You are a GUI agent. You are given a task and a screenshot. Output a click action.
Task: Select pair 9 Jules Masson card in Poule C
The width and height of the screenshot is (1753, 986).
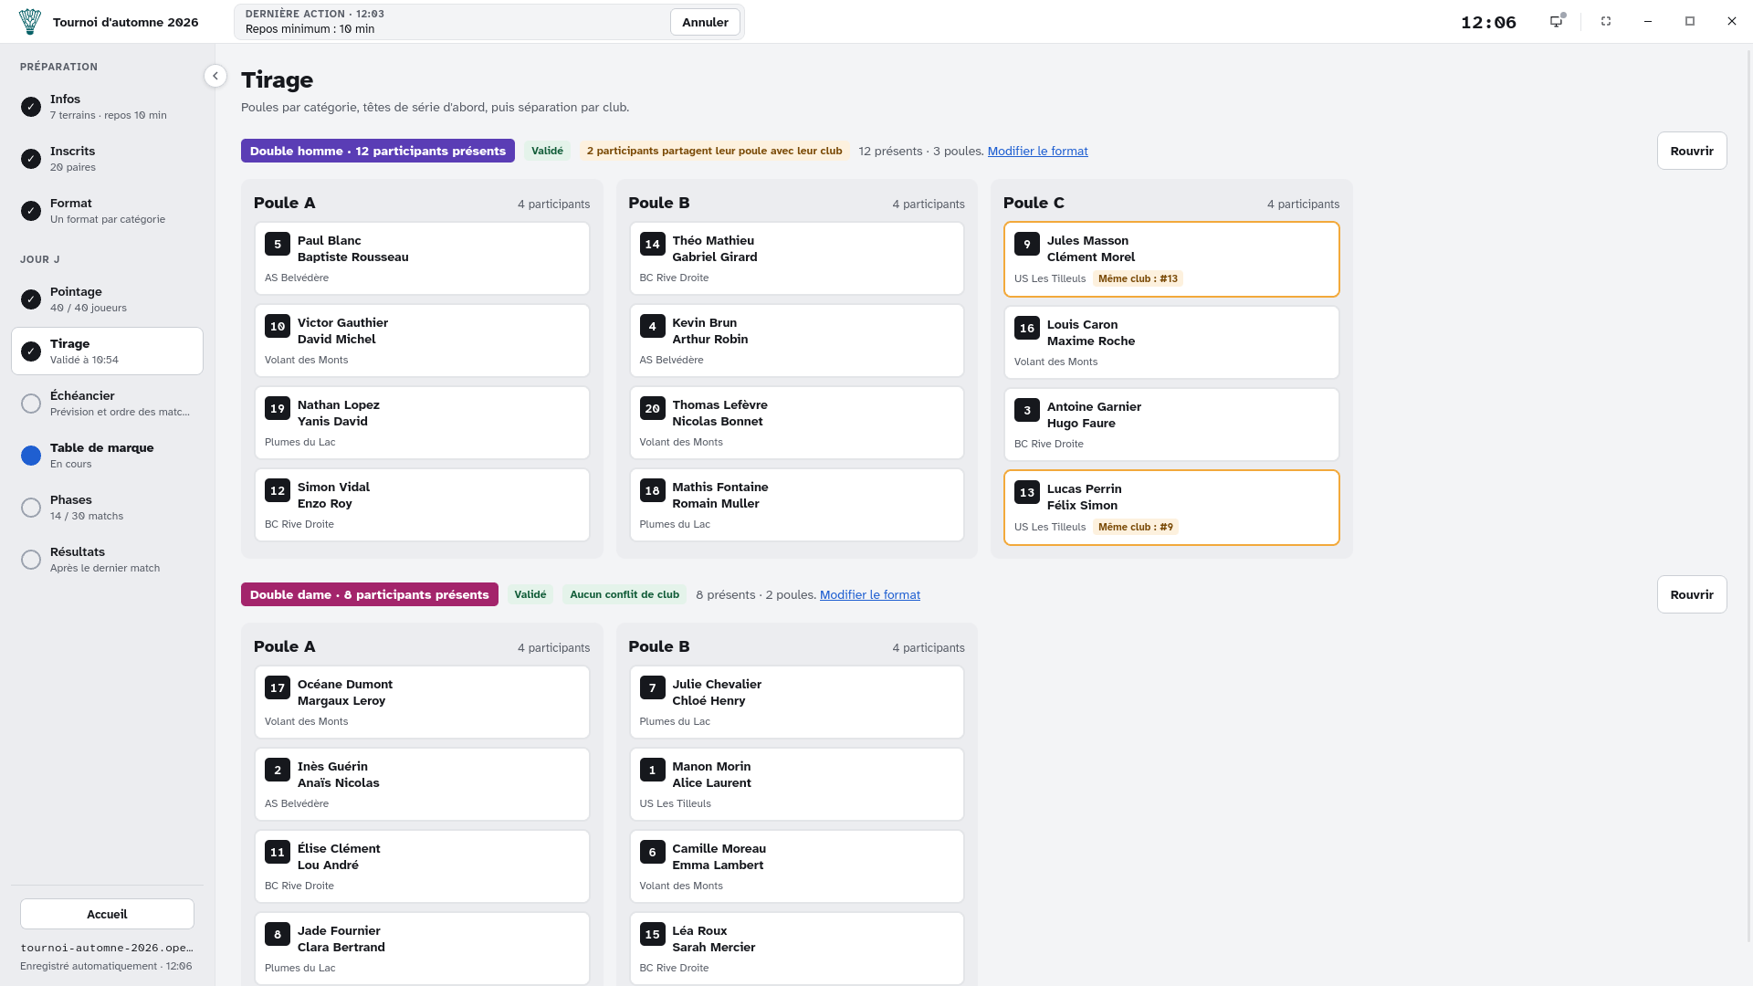click(1171, 259)
